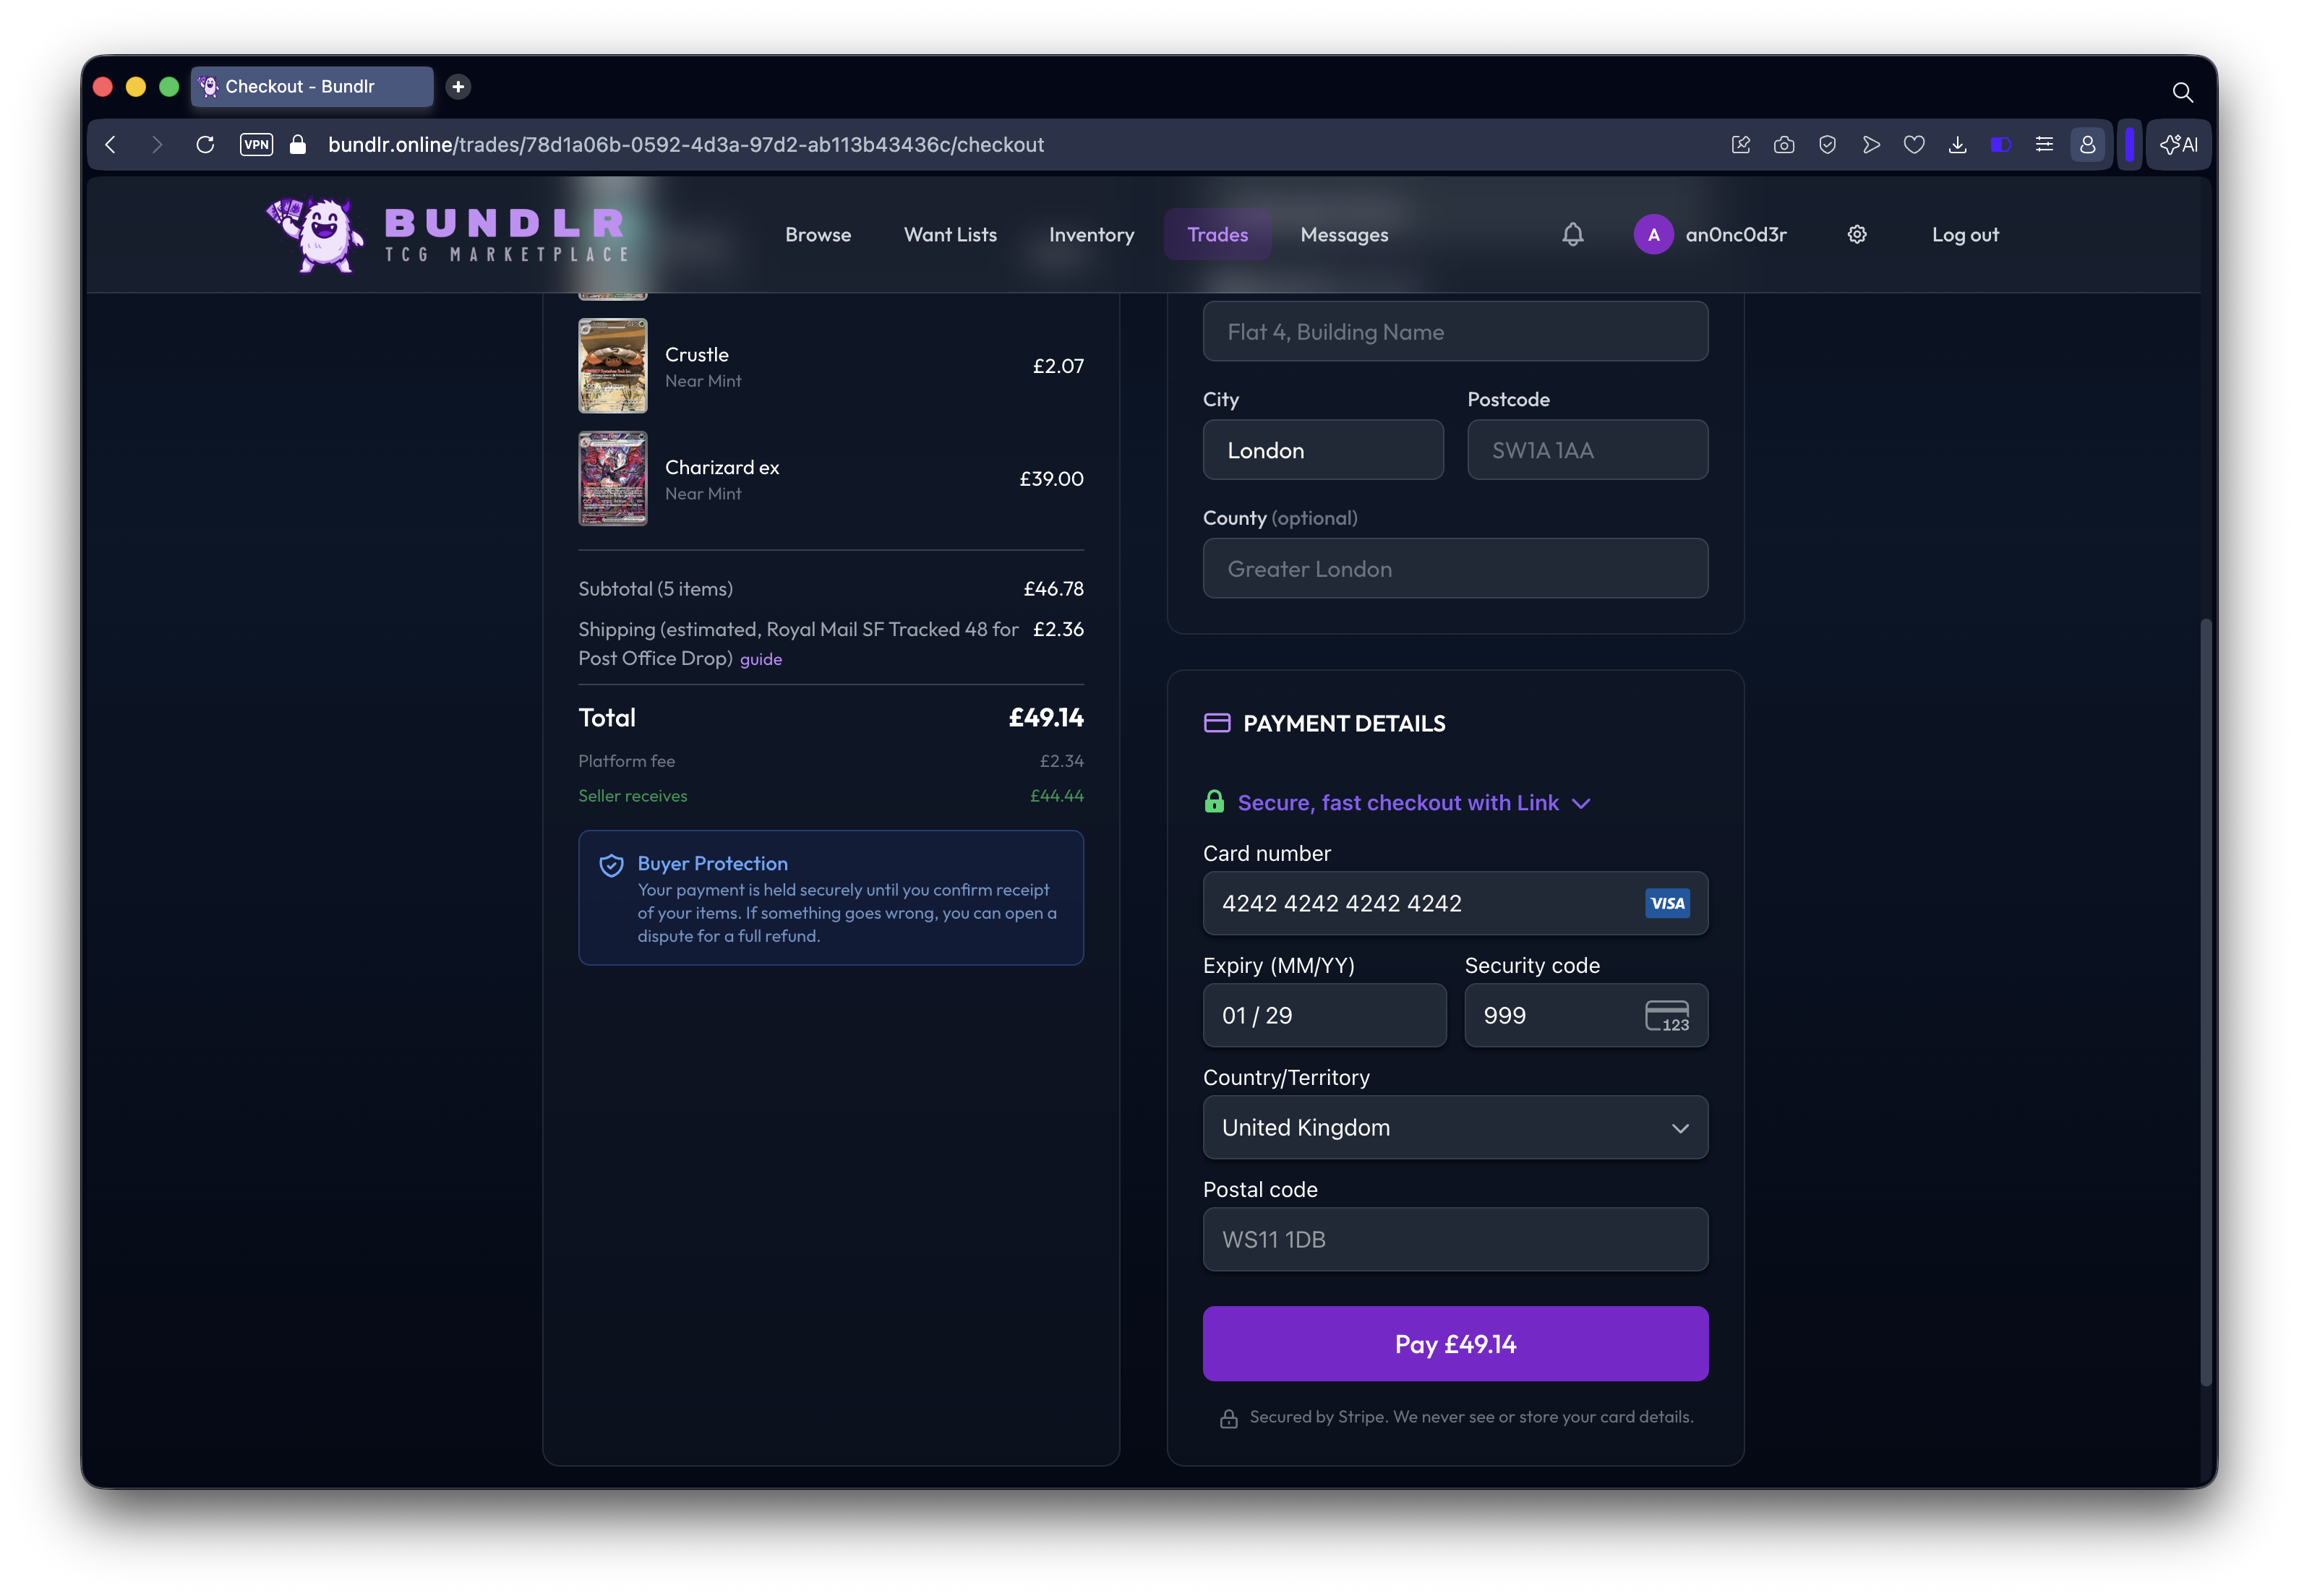Image resolution: width=2299 pixels, height=1596 pixels.
Task: Take a snapshot with camera icon
Action: point(1783,144)
